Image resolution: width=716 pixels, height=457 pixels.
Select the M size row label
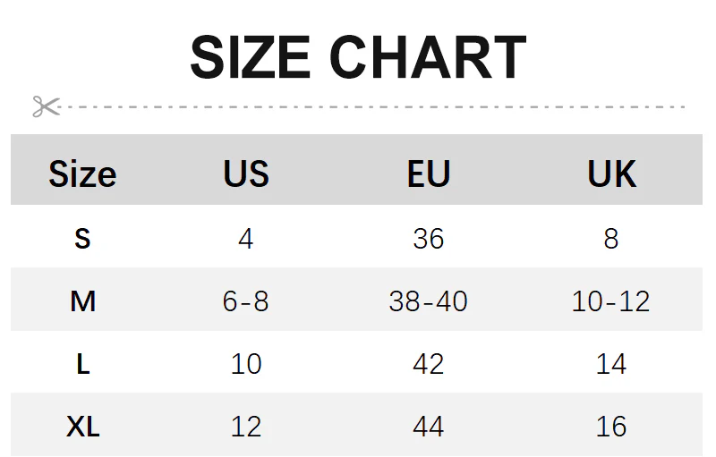[x=82, y=301]
